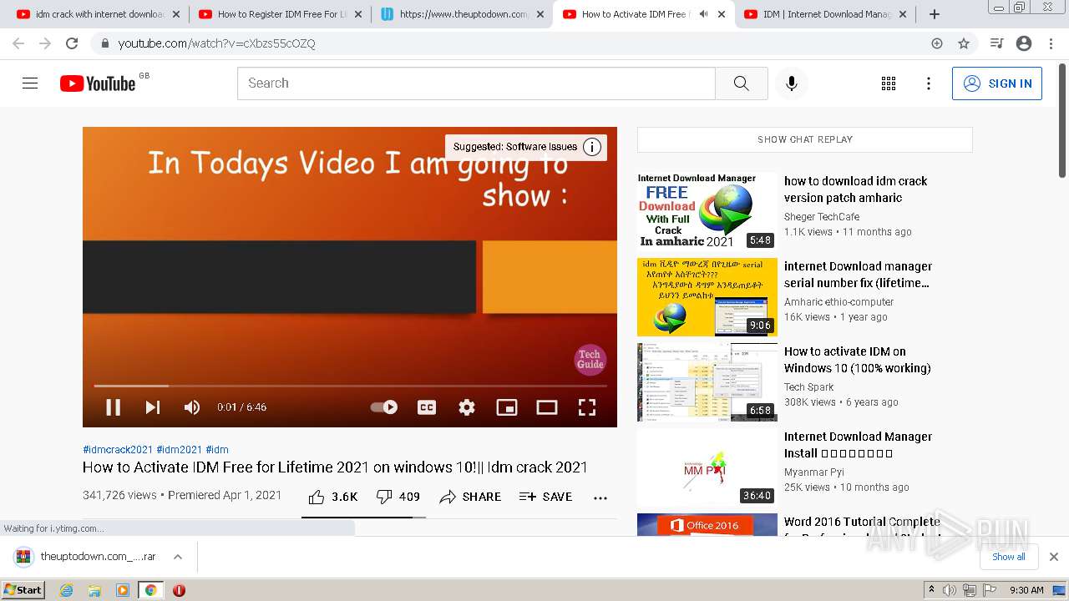Image resolution: width=1069 pixels, height=601 pixels.
Task: Open 'how to download idm crack' thumbnail
Action: [707, 211]
